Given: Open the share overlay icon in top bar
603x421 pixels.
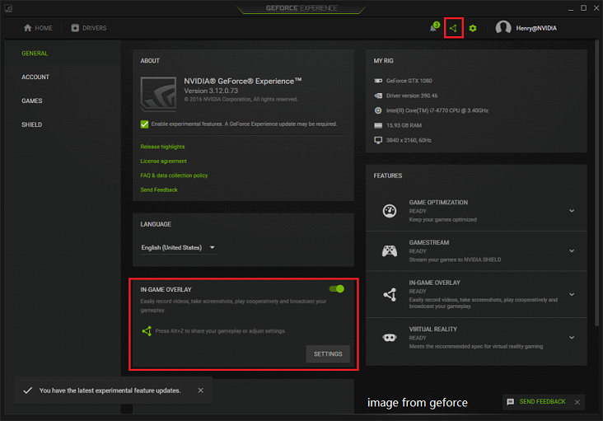Looking at the screenshot, I should pos(453,28).
